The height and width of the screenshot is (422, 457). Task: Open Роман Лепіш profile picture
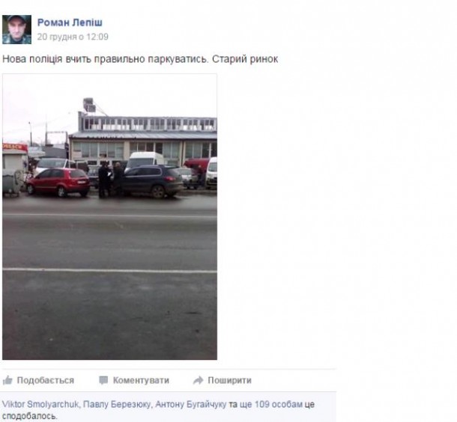click(x=17, y=30)
